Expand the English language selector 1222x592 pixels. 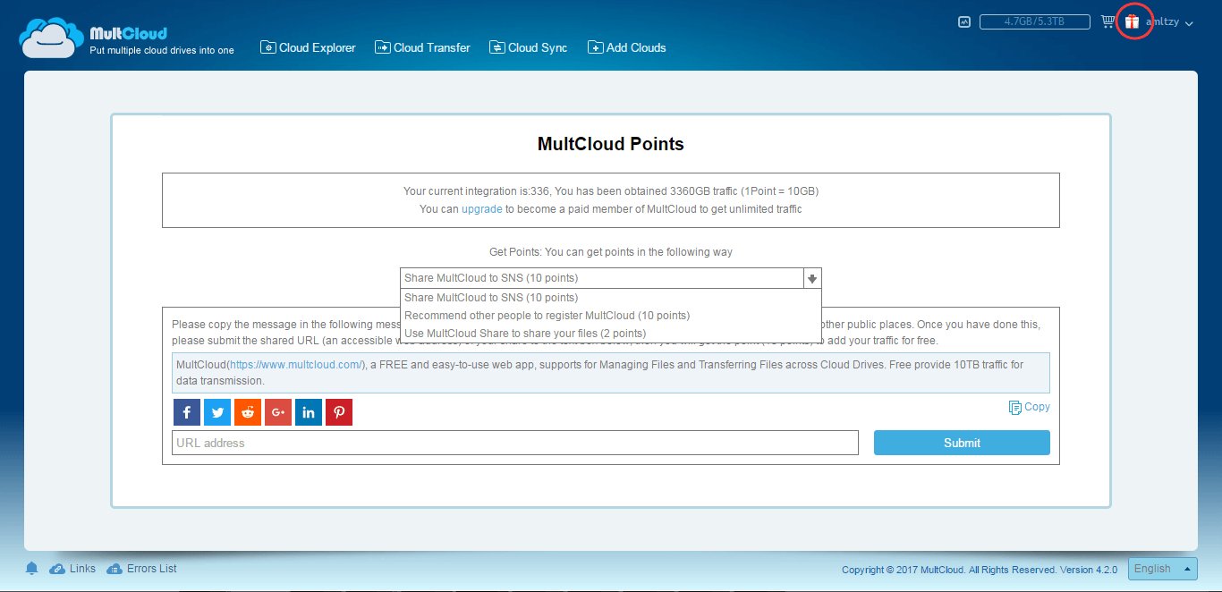click(x=1162, y=569)
